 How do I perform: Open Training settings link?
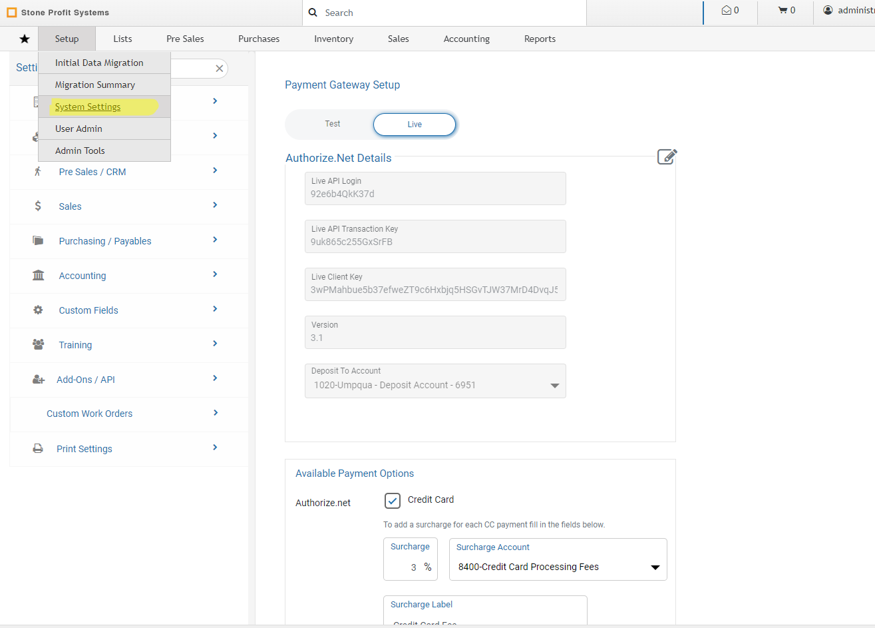(75, 345)
